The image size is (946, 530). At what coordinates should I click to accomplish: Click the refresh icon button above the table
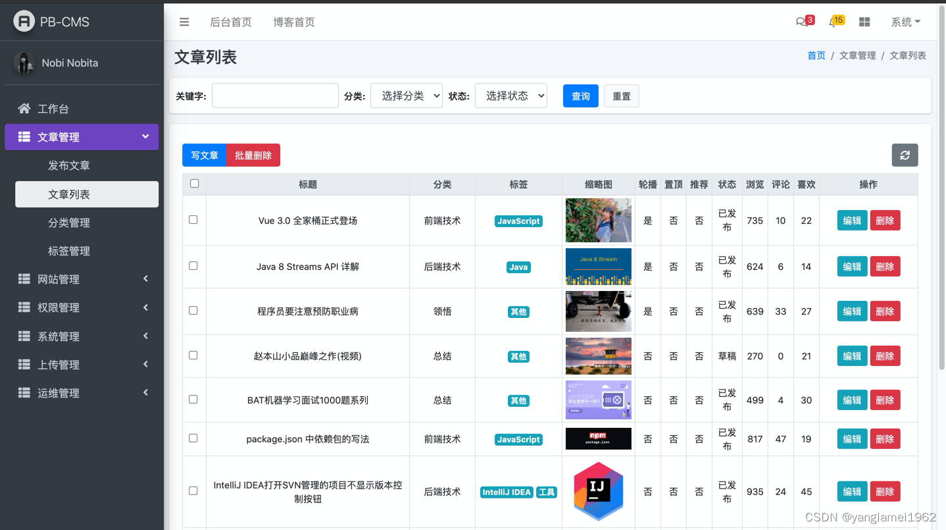(905, 155)
